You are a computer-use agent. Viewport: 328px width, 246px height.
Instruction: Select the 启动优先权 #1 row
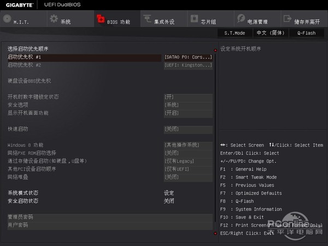click(x=84, y=57)
